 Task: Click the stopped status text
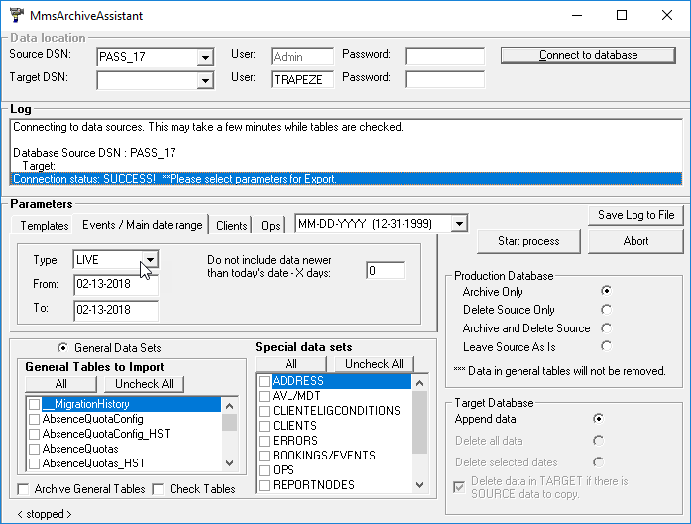(44, 514)
